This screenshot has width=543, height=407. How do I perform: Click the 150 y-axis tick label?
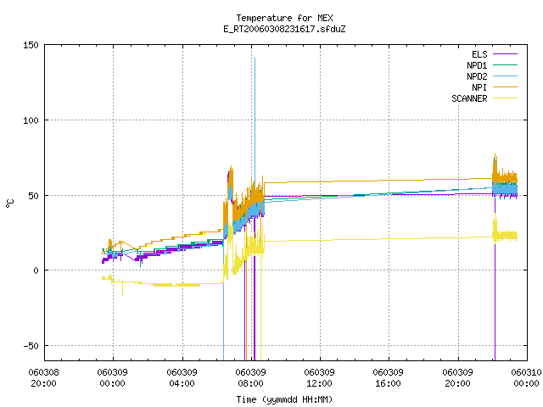31,45
